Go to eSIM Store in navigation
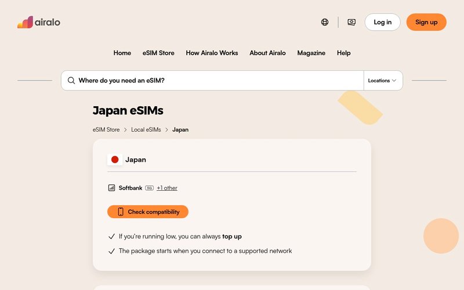The width and height of the screenshot is (464, 290). pos(158,53)
